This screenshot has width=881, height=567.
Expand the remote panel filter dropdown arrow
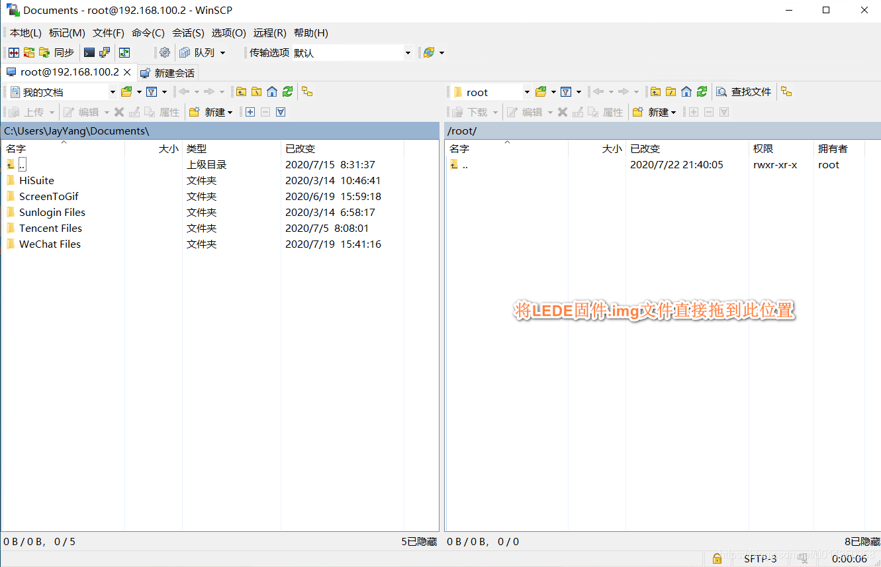(x=579, y=92)
